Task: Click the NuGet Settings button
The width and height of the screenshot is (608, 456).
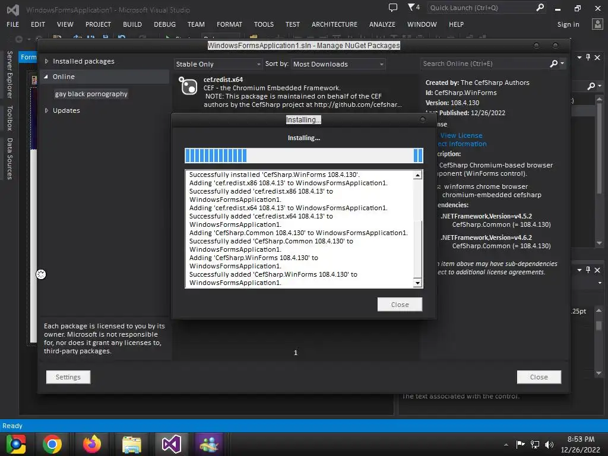Action: point(68,377)
